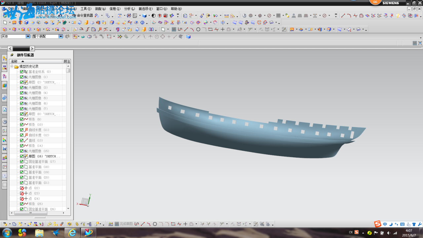This screenshot has height=238, width=423.
Task: Sort by the 名称 column header
Action: pyautogui.click(x=36, y=61)
